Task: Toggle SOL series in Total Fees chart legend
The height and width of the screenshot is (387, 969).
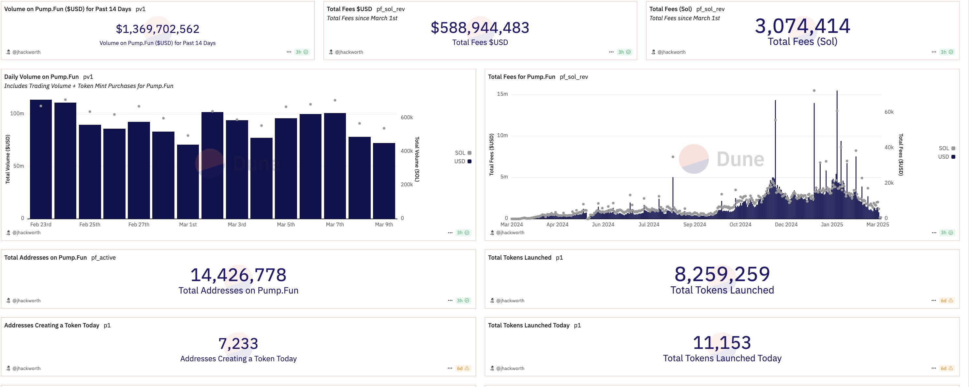Action: point(947,149)
